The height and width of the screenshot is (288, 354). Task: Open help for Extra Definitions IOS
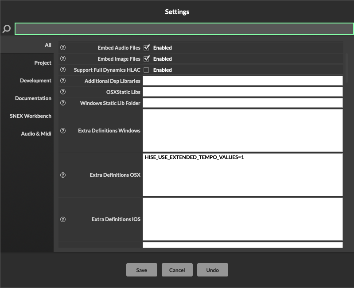click(63, 219)
